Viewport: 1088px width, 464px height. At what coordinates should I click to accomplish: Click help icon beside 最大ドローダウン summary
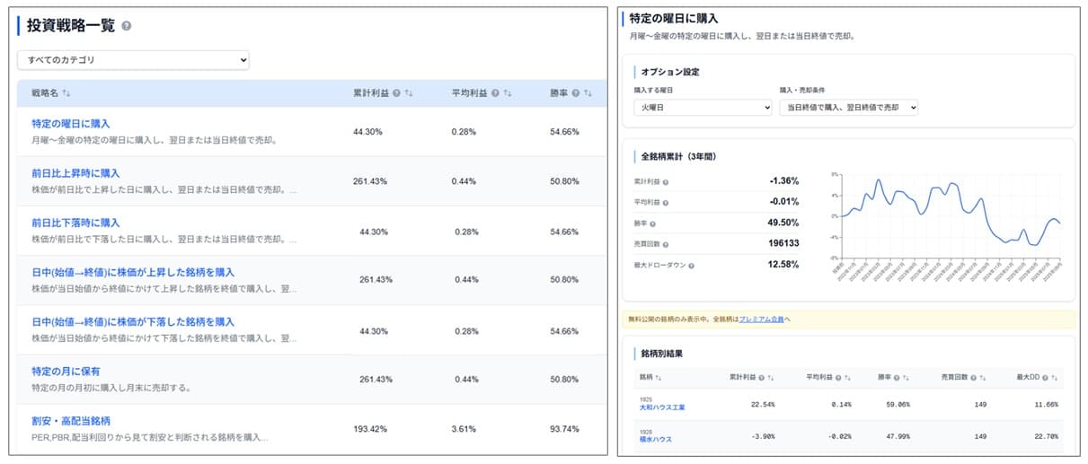pos(691,266)
